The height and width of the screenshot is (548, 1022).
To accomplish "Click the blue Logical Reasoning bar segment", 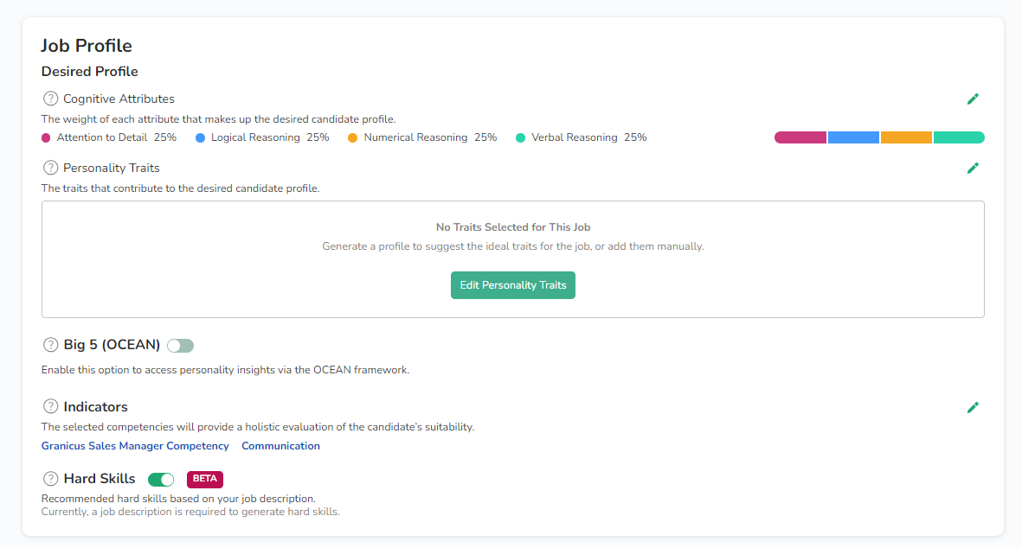I will 853,137.
